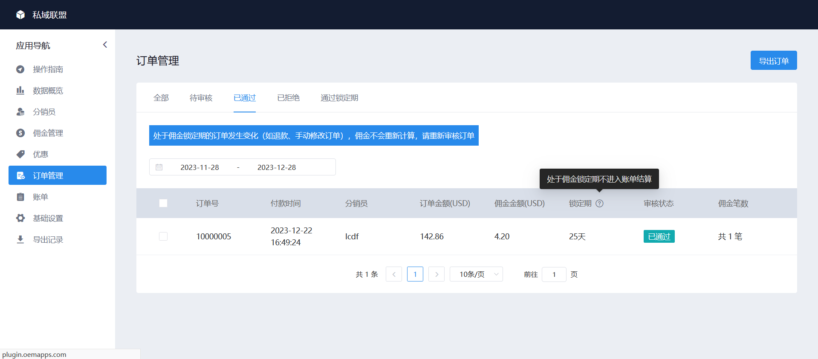Click the 锁定期 help question mark icon
818x359 pixels.
(x=599, y=204)
